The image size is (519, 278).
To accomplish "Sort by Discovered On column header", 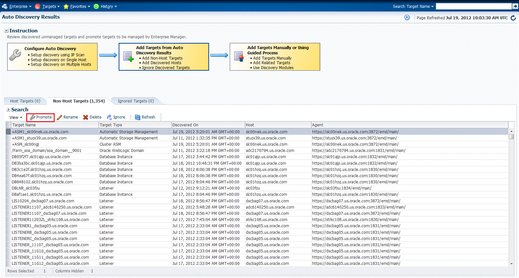I will pyautogui.click(x=208, y=125).
